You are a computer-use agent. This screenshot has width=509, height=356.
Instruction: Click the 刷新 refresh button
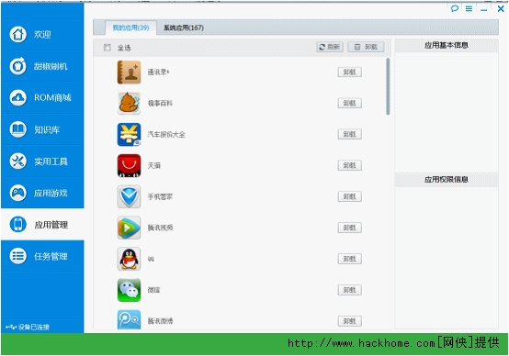(x=330, y=47)
